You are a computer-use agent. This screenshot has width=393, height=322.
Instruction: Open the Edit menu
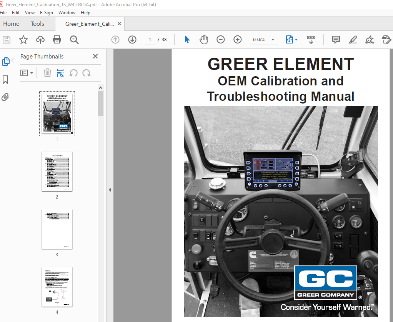tap(15, 13)
